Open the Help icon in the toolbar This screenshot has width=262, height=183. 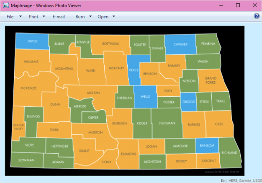pos(257,16)
